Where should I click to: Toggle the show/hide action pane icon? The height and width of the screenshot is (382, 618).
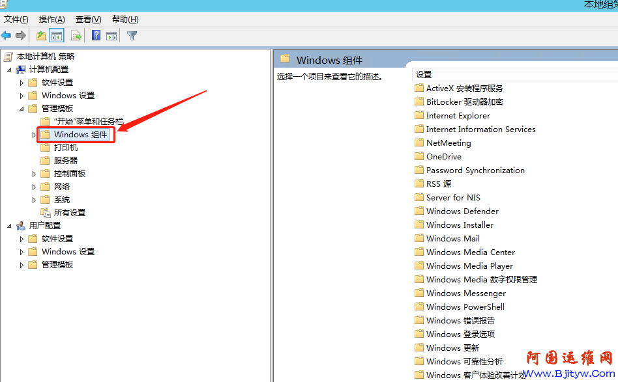111,36
